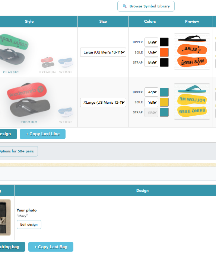Click the orange sole color swatch
Image resolution: width=216 pixels, height=255 pixels.
pyautogui.click(x=164, y=52)
